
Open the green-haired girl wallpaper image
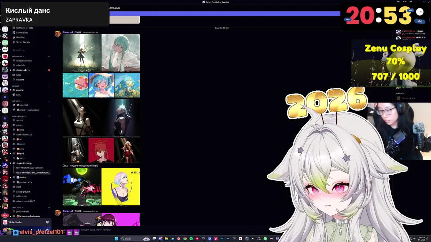pyautogui.click(x=121, y=53)
